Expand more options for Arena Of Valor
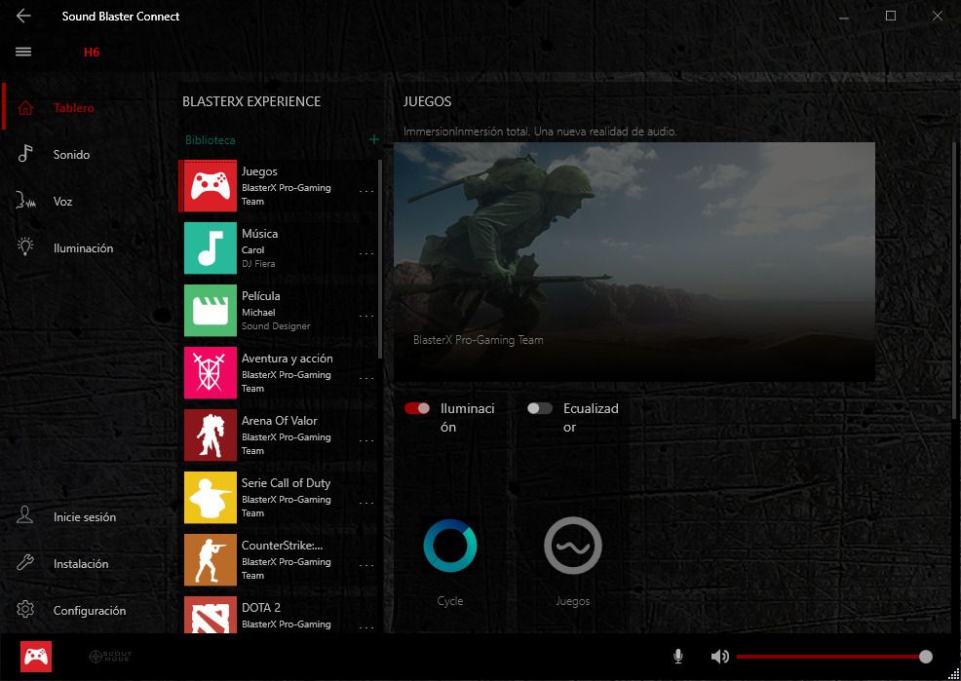The width and height of the screenshot is (961, 681). tap(366, 440)
